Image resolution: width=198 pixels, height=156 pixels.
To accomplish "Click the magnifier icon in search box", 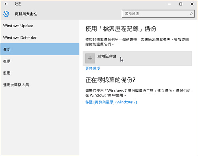I will (x=191, y=14).
